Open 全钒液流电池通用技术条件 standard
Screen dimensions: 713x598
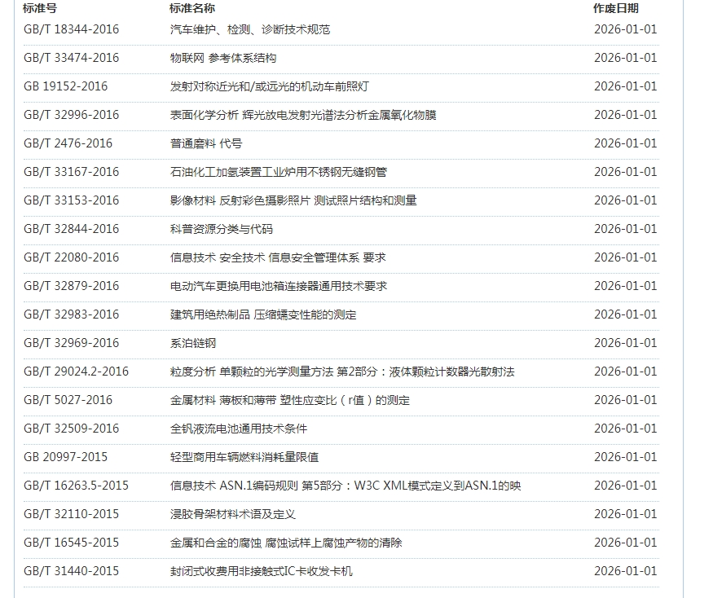(238, 429)
